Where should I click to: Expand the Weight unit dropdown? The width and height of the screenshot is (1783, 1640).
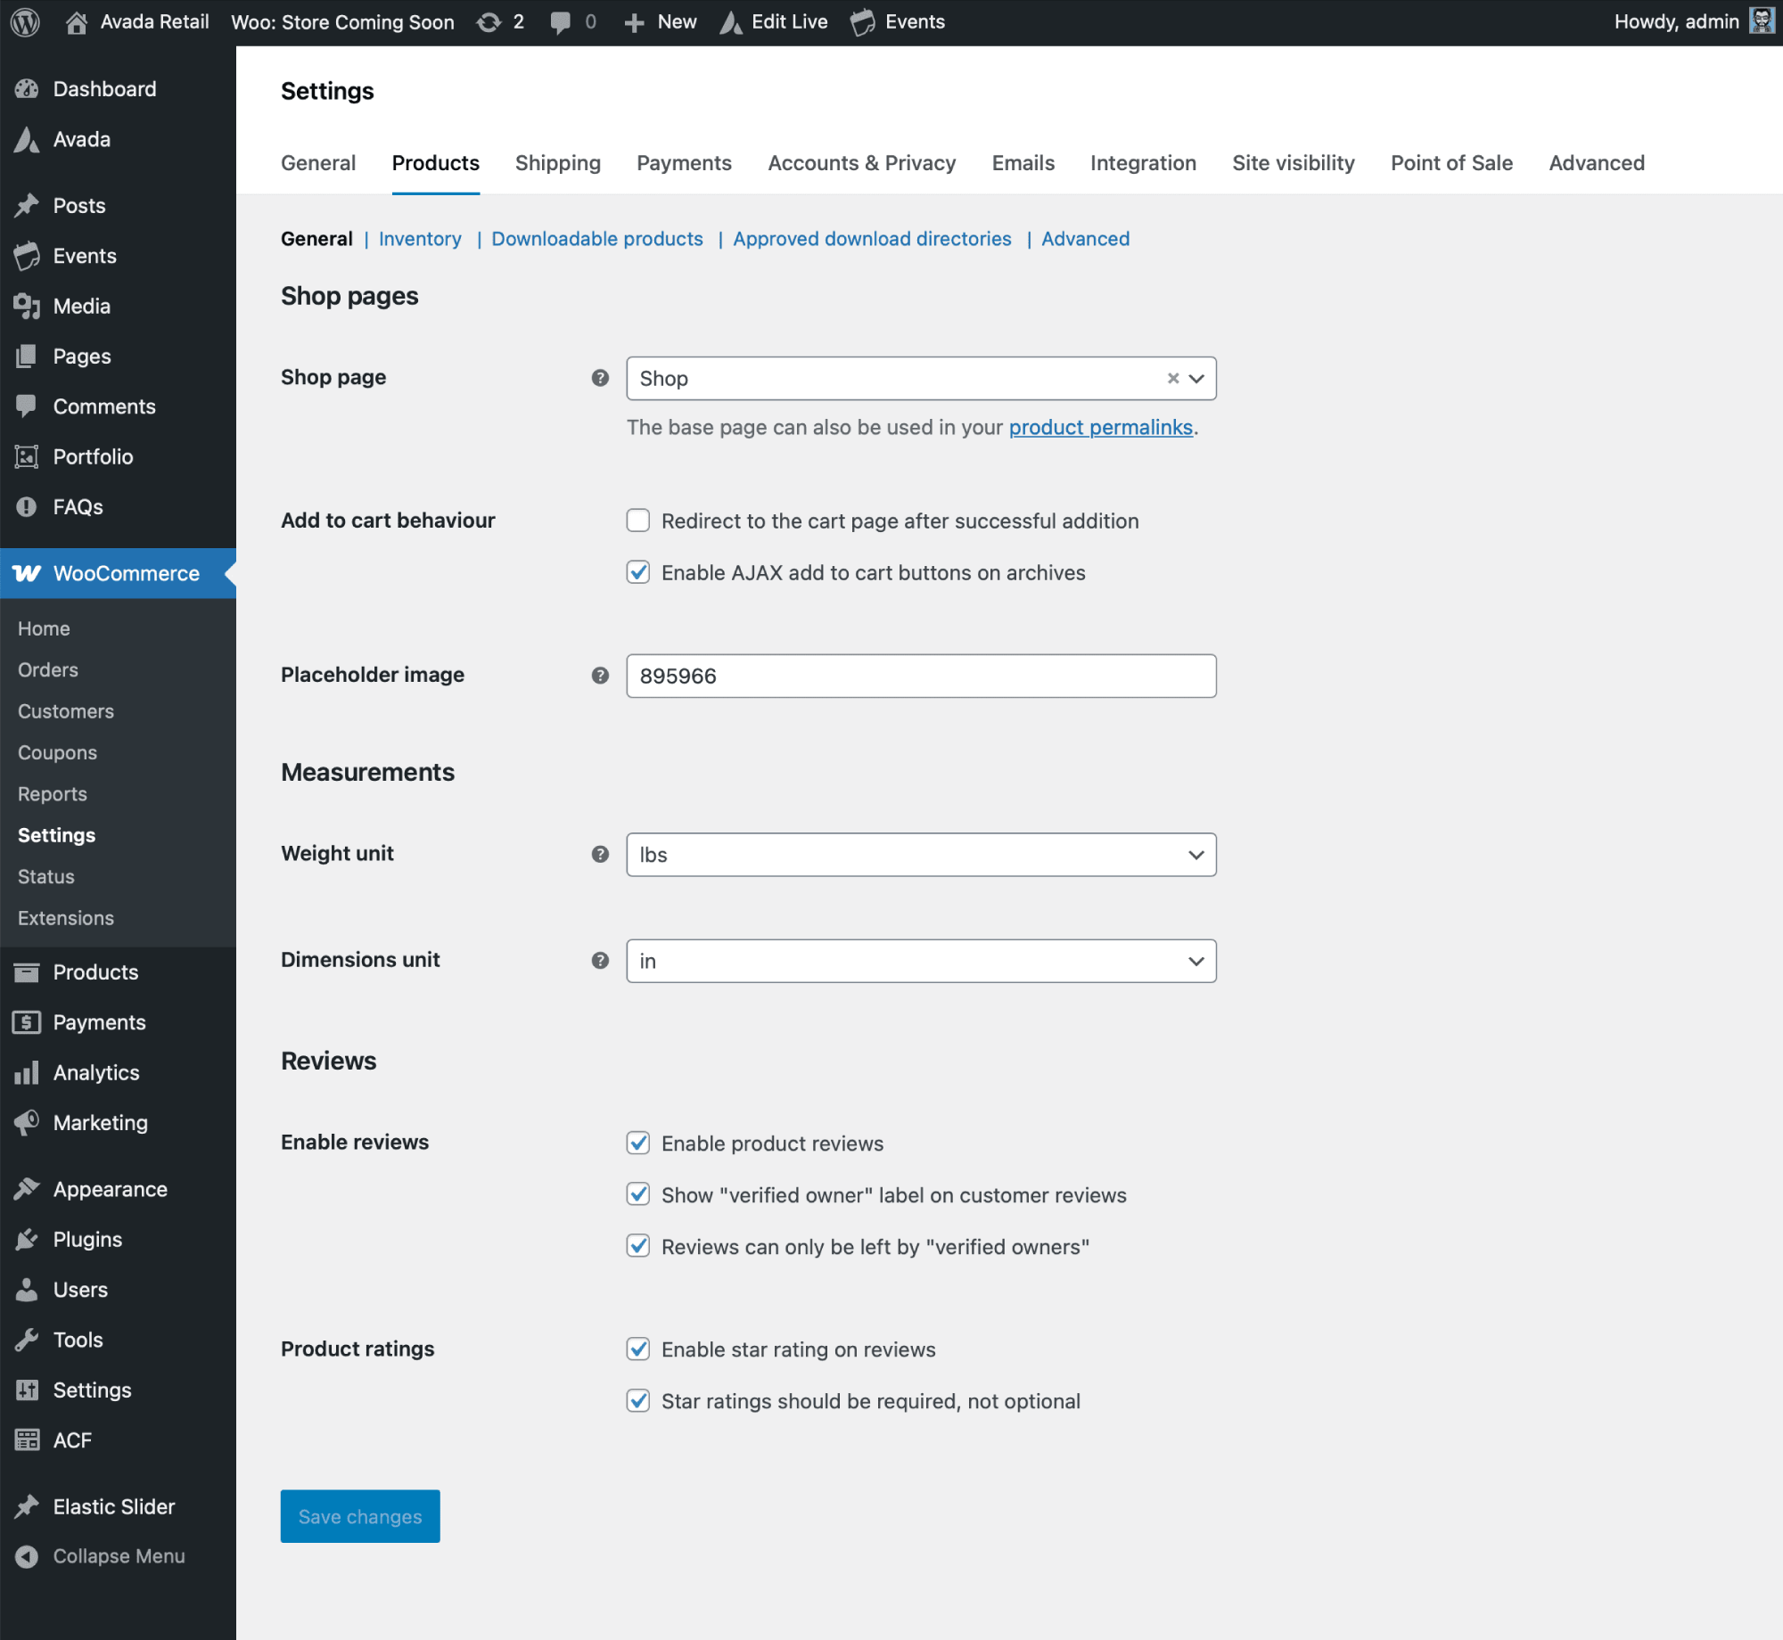click(x=920, y=855)
